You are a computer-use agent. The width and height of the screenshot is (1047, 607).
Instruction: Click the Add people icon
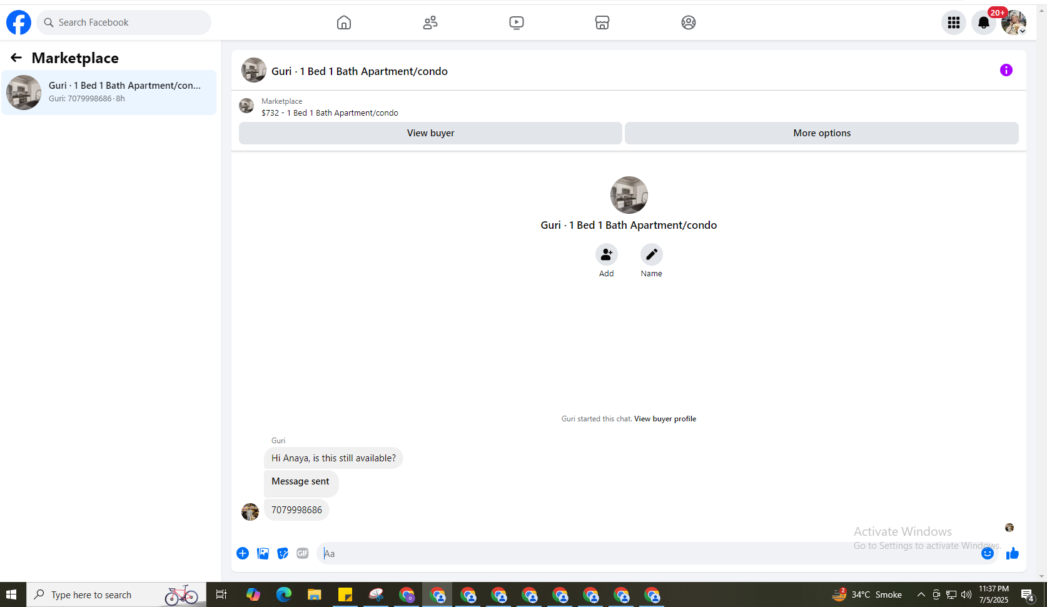pyautogui.click(x=607, y=254)
